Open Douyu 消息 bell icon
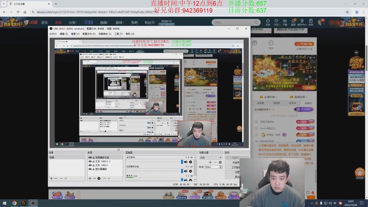Viewport: 368px width, 207px height. click(293, 22)
